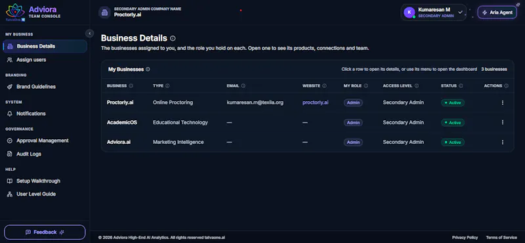Click info icon next to STATUS column

coord(461,86)
